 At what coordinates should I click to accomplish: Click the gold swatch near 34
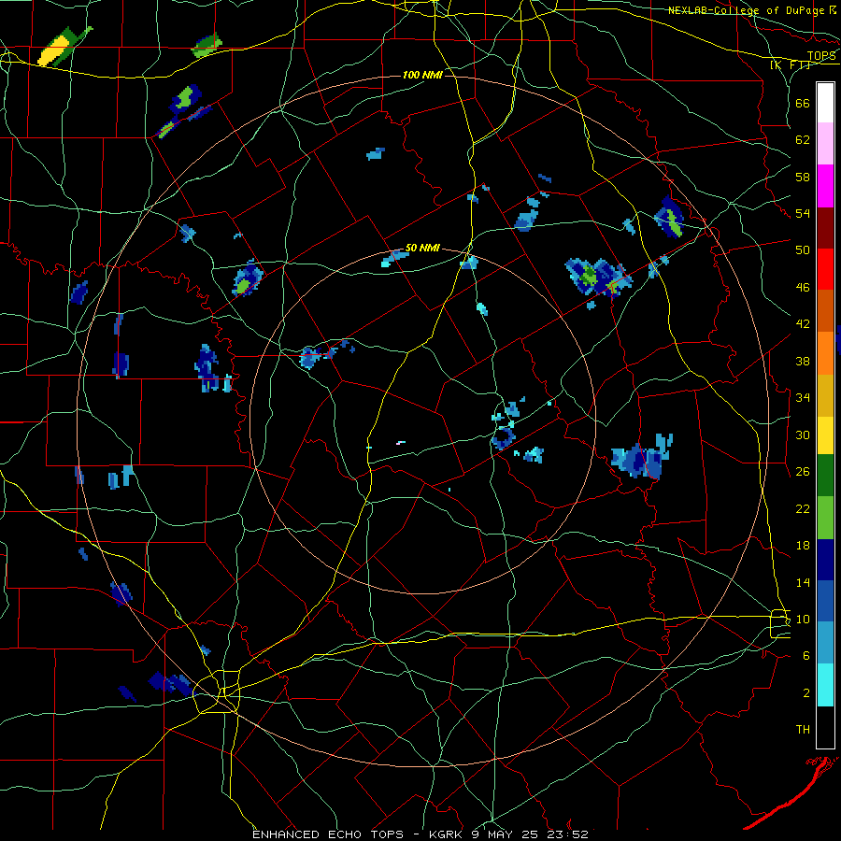pyautogui.click(x=825, y=396)
